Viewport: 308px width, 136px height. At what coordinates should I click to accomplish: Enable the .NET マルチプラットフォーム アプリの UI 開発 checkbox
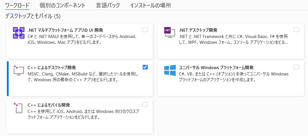point(145,30)
